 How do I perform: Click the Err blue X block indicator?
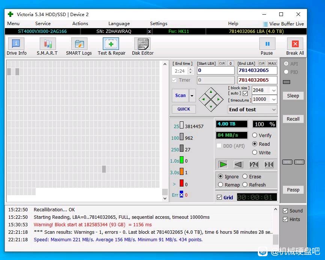coord(181,194)
